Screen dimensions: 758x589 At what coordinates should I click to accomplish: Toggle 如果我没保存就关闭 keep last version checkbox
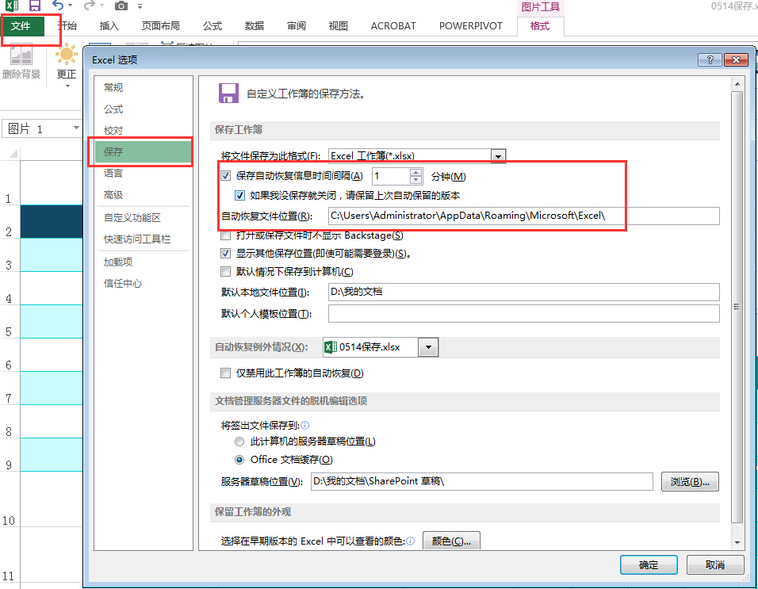click(239, 196)
